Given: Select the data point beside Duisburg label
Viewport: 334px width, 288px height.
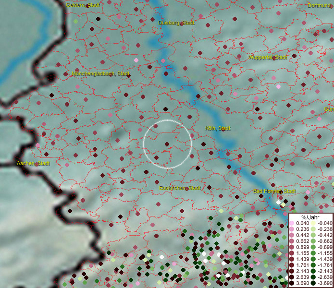Looking at the screenshot, I should pos(182,24).
